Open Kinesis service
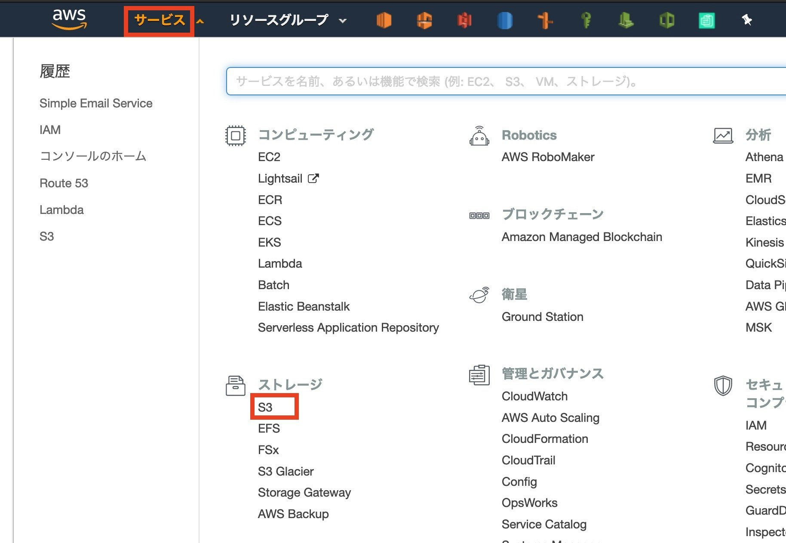The image size is (786, 543). pos(765,242)
